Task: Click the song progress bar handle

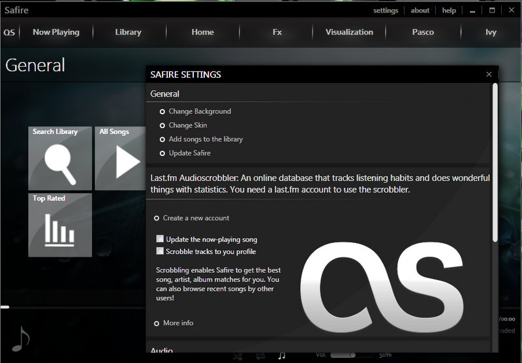Action: [x=5, y=307]
